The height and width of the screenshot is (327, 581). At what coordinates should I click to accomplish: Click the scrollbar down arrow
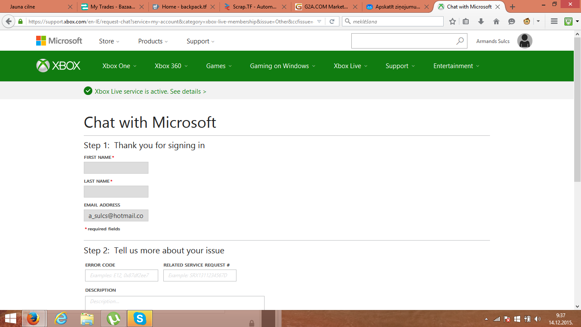[x=577, y=306]
